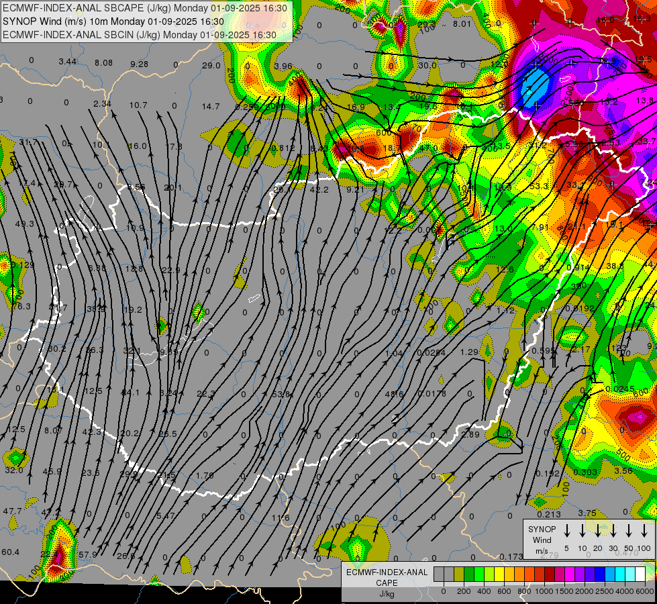Viewport: 657px width, 604px height.
Task: Click the wind arrow above the 20 m/s label
Action: pyautogui.click(x=598, y=530)
